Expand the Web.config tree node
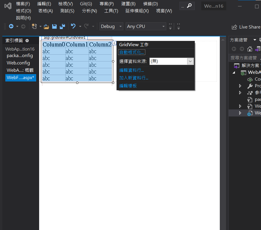This screenshot has height=230, width=261. tap(240, 106)
